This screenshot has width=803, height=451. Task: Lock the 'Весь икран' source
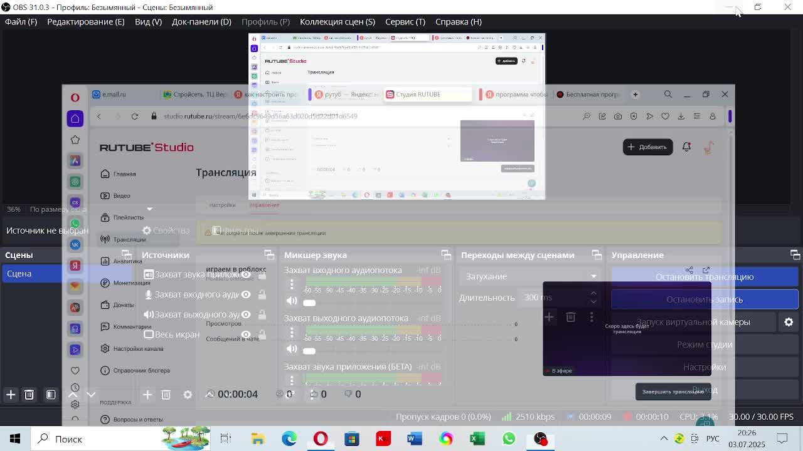(262, 334)
